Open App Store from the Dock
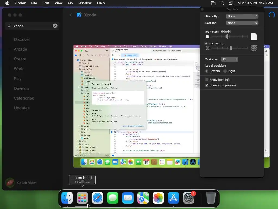The height and width of the screenshot is (209, 278). point(173,198)
